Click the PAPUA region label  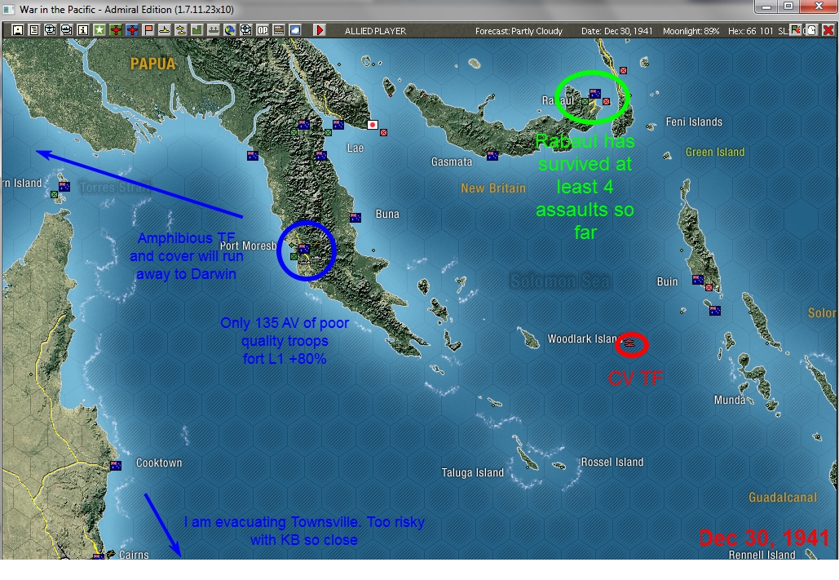click(x=153, y=64)
